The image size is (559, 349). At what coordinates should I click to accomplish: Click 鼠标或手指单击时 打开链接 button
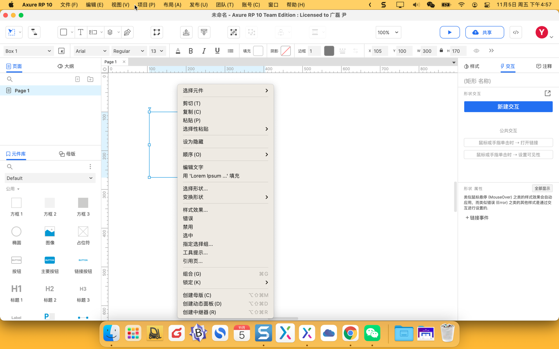(x=508, y=143)
